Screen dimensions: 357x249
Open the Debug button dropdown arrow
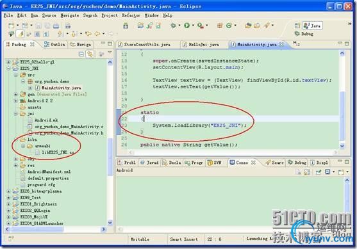179,26
